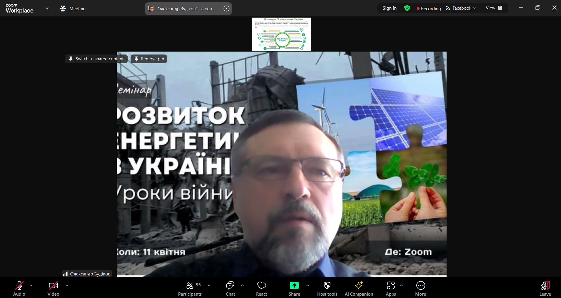Expand the Participants options arrow
Image resolution: width=561 pixels, height=298 pixels.
pyautogui.click(x=209, y=285)
